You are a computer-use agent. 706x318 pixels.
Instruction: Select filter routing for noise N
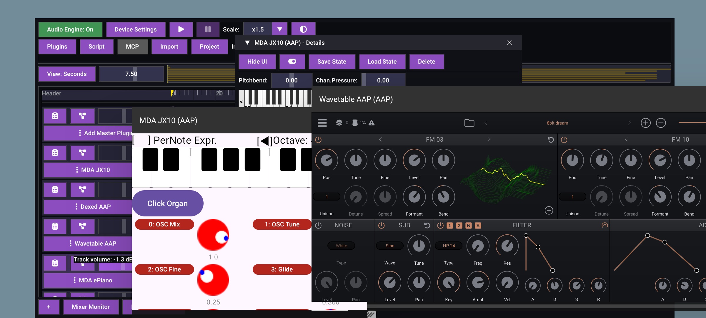click(469, 226)
